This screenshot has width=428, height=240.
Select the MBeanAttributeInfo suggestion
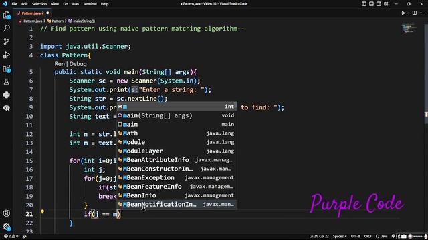pos(177,160)
